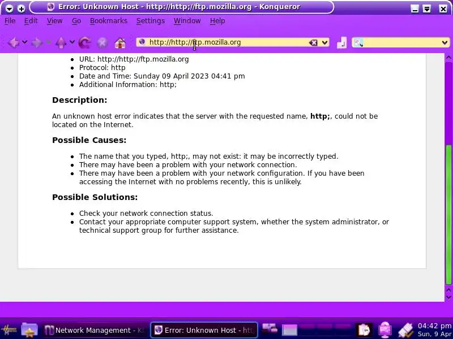Open the View menu
The width and height of the screenshot is (453, 339).
coord(54,21)
